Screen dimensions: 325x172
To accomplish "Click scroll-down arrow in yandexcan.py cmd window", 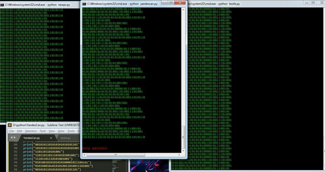I will tap(184, 150).
